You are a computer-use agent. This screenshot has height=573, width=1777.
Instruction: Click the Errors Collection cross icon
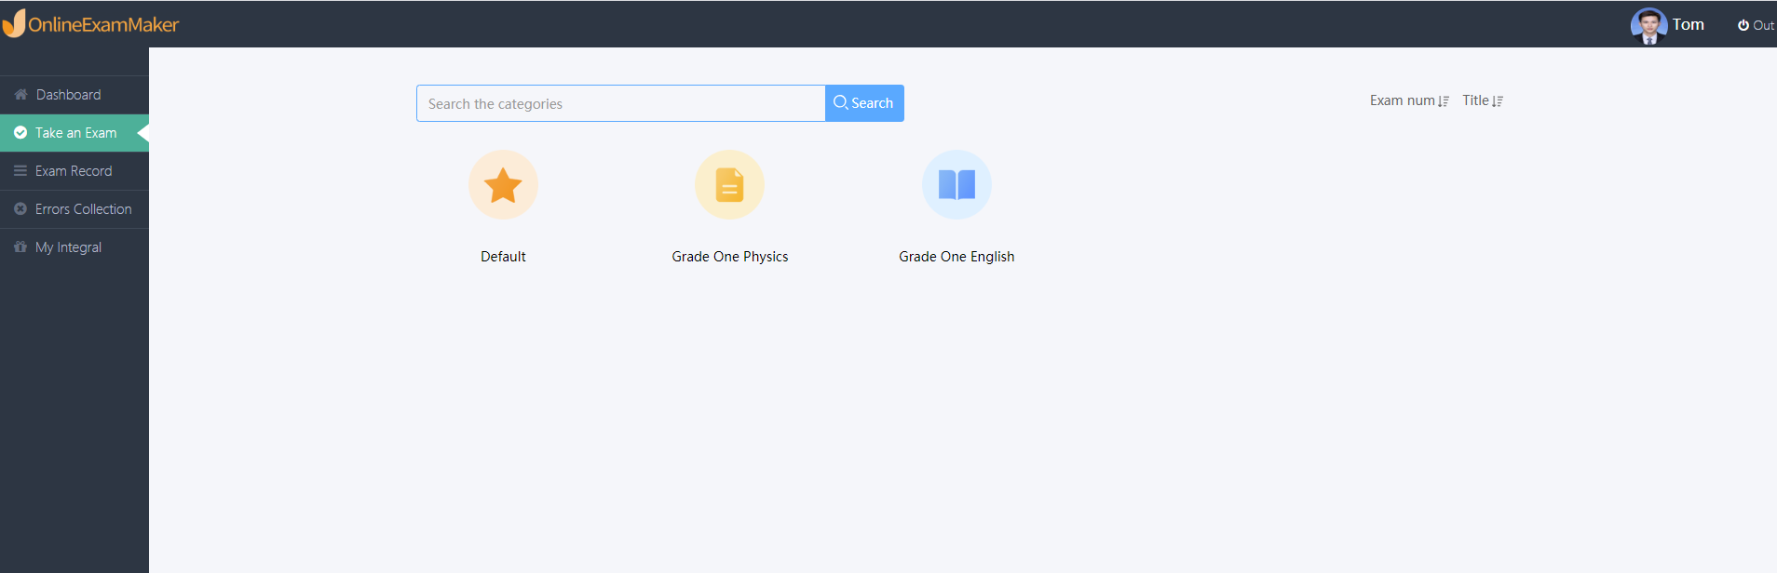(x=20, y=209)
